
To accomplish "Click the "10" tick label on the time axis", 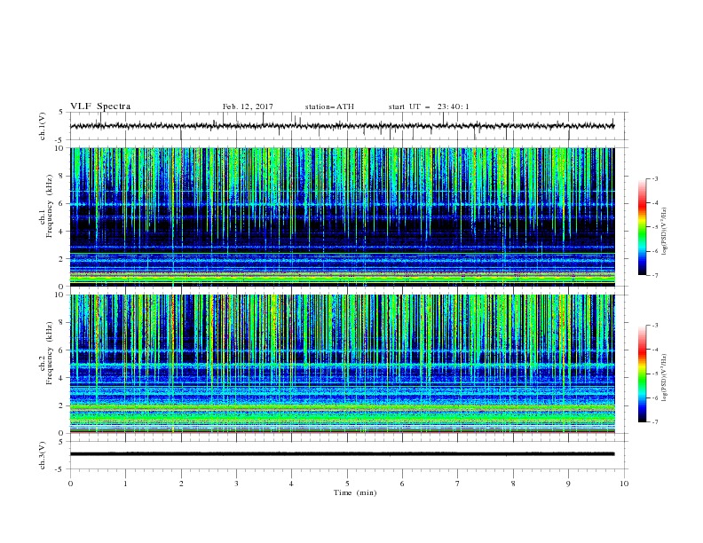I will (624, 484).
